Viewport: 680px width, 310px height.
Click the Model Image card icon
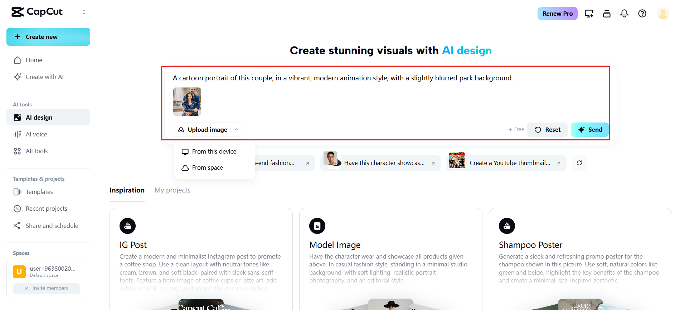point(317,226)
